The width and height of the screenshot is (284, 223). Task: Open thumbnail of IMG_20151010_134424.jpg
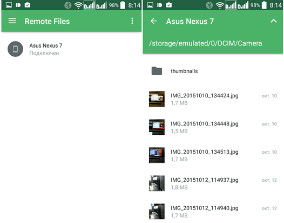tap(157, 99)
